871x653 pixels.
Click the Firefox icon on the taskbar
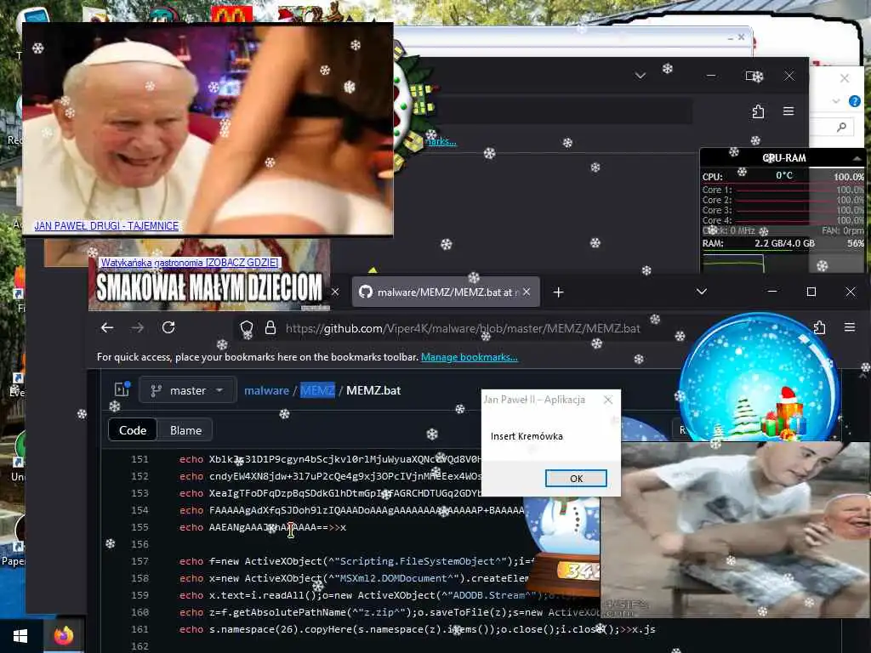tap(63, 636)
